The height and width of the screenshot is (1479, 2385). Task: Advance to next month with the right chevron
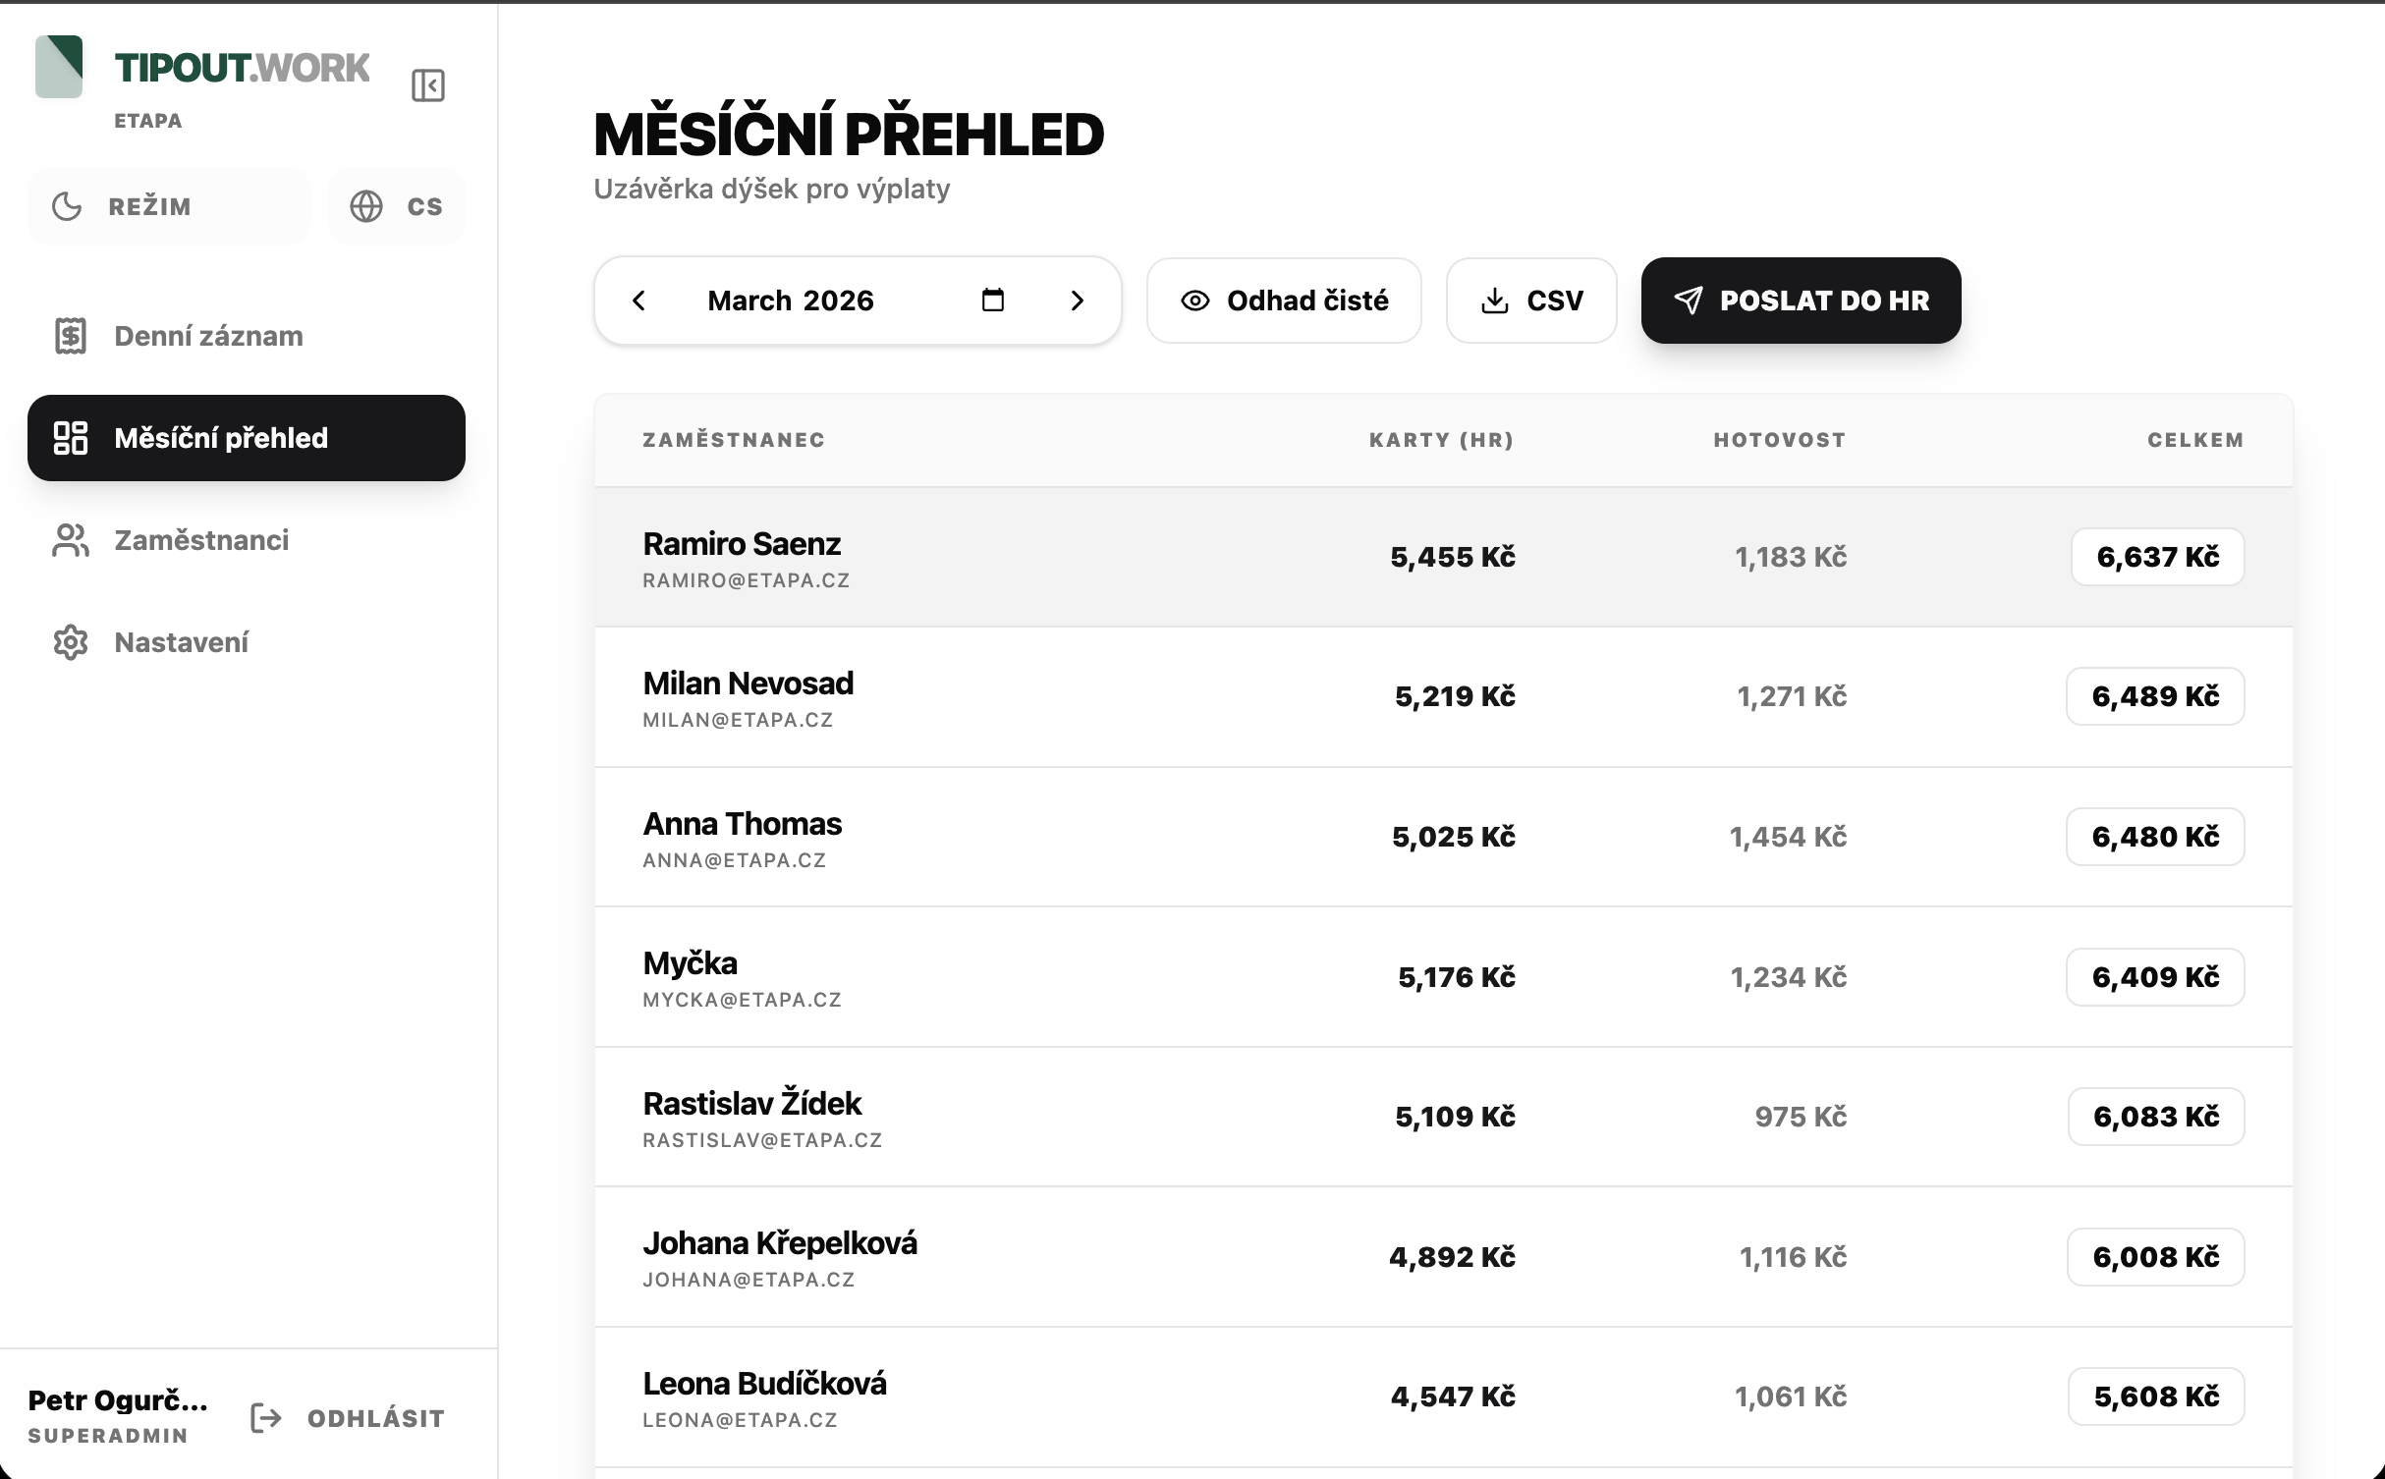pos(1078,301)
